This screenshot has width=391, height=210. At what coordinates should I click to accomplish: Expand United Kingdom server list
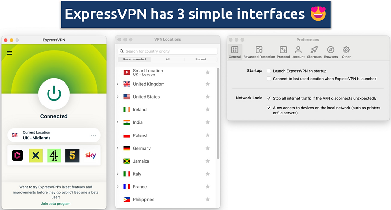coord(118,84)
